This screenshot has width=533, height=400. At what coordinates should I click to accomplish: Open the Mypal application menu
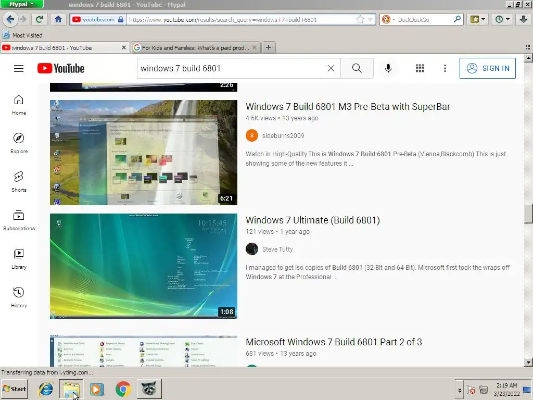[x=21, y=4]
